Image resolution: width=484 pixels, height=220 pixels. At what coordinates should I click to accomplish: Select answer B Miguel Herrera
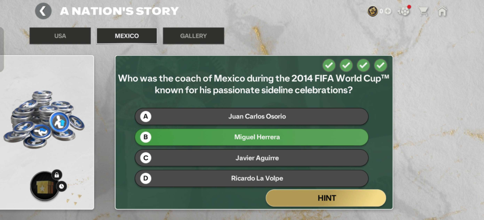point(251,137)
